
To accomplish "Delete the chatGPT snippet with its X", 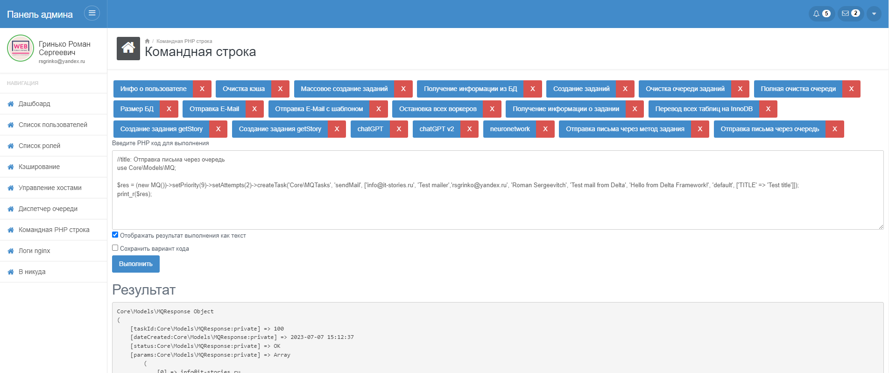I will click(x=399, y=129).
